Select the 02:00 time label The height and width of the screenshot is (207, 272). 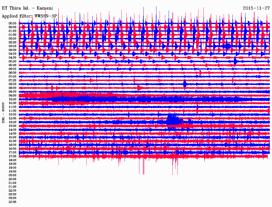[x=12, y=38]
